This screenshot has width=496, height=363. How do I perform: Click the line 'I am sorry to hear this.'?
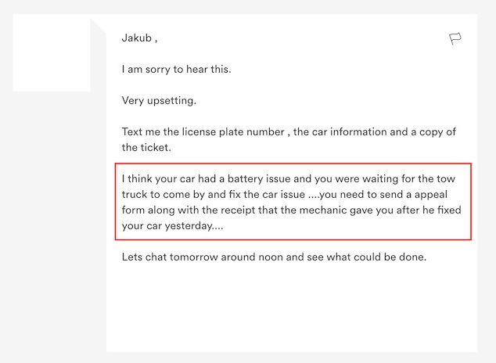(177, 70)
